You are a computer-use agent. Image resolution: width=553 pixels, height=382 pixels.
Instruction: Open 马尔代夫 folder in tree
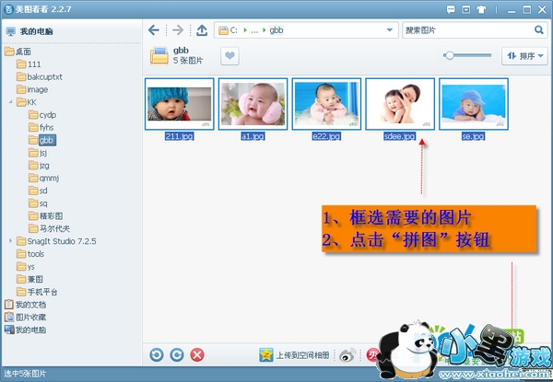click(50, 228)
